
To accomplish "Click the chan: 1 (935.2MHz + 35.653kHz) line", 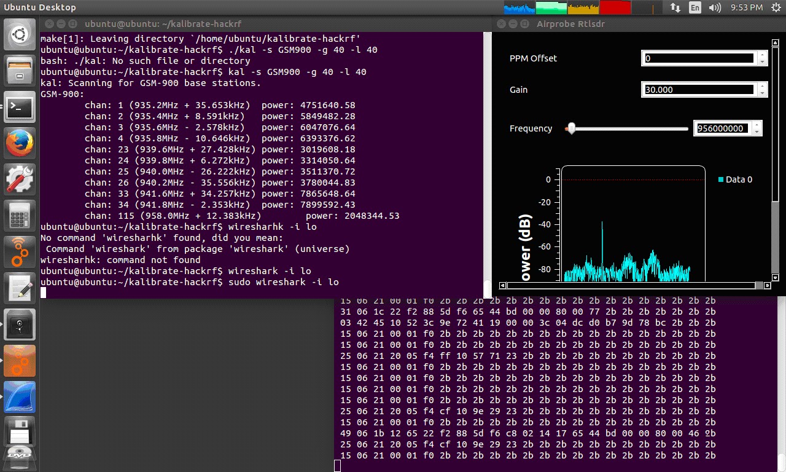I will click(x=220, y=105).
